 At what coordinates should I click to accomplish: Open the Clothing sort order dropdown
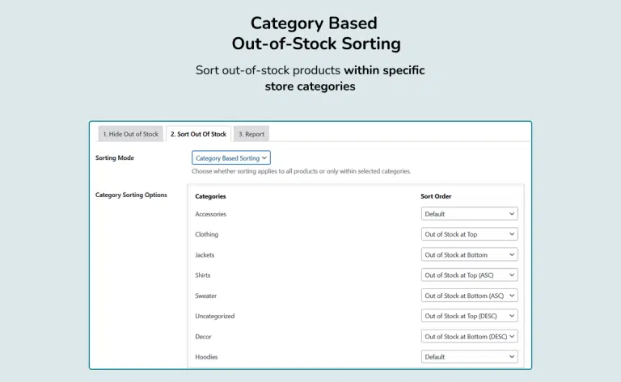pyautogui.click(x=469, y=234)
